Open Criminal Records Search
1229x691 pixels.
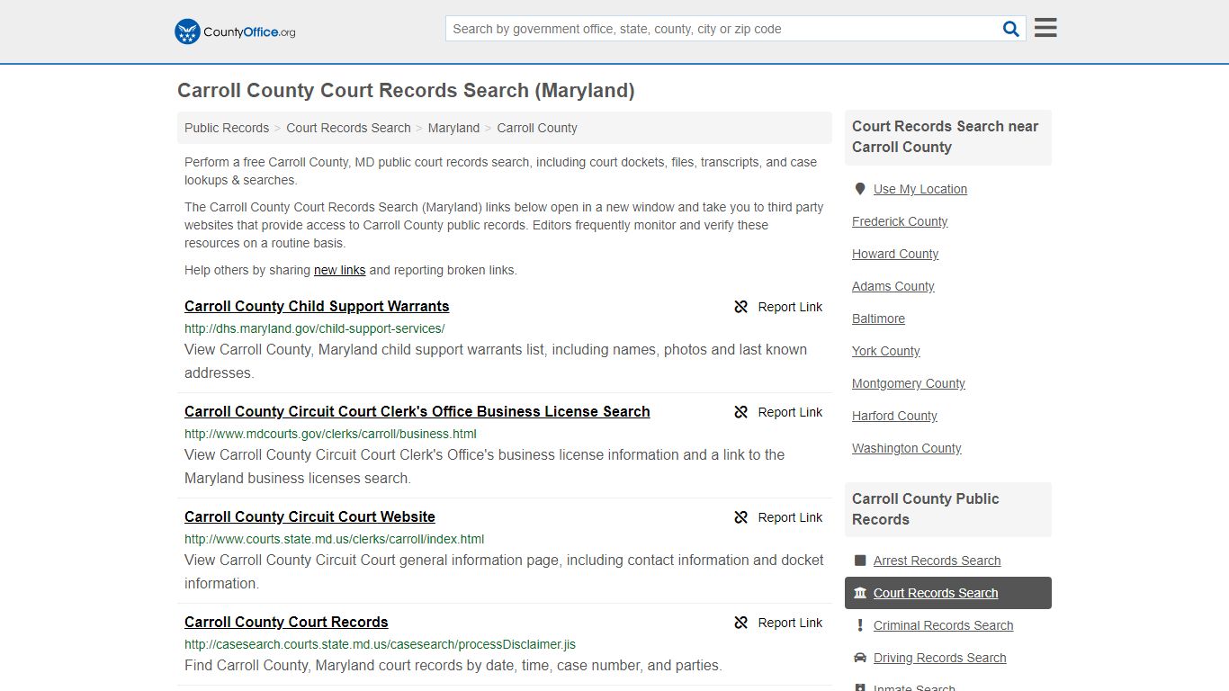click(x=943, y=625)
